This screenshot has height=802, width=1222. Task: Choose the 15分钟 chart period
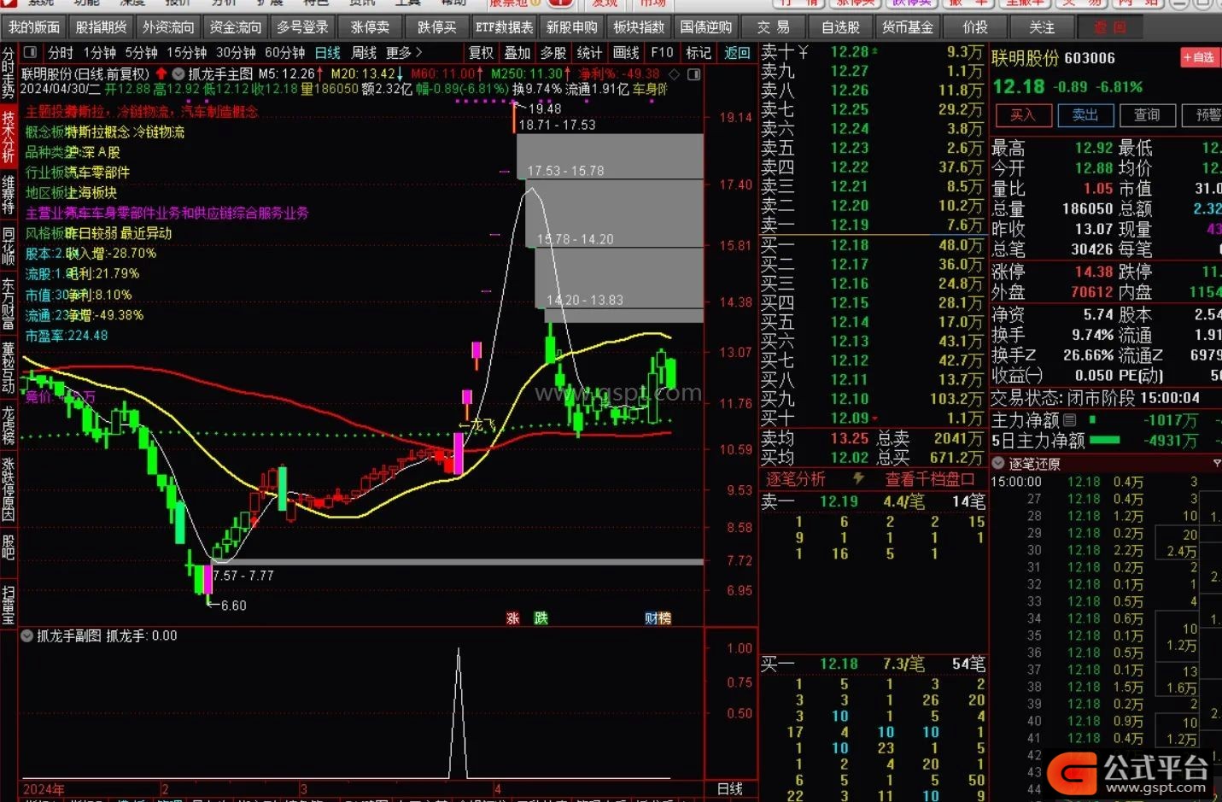click(186, 53)
